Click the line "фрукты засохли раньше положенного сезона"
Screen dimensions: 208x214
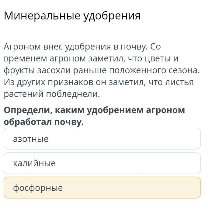point(102,70)
